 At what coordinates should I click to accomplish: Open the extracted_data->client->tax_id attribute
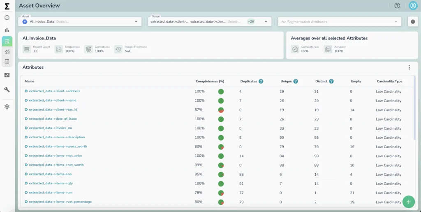coord(53,109)
